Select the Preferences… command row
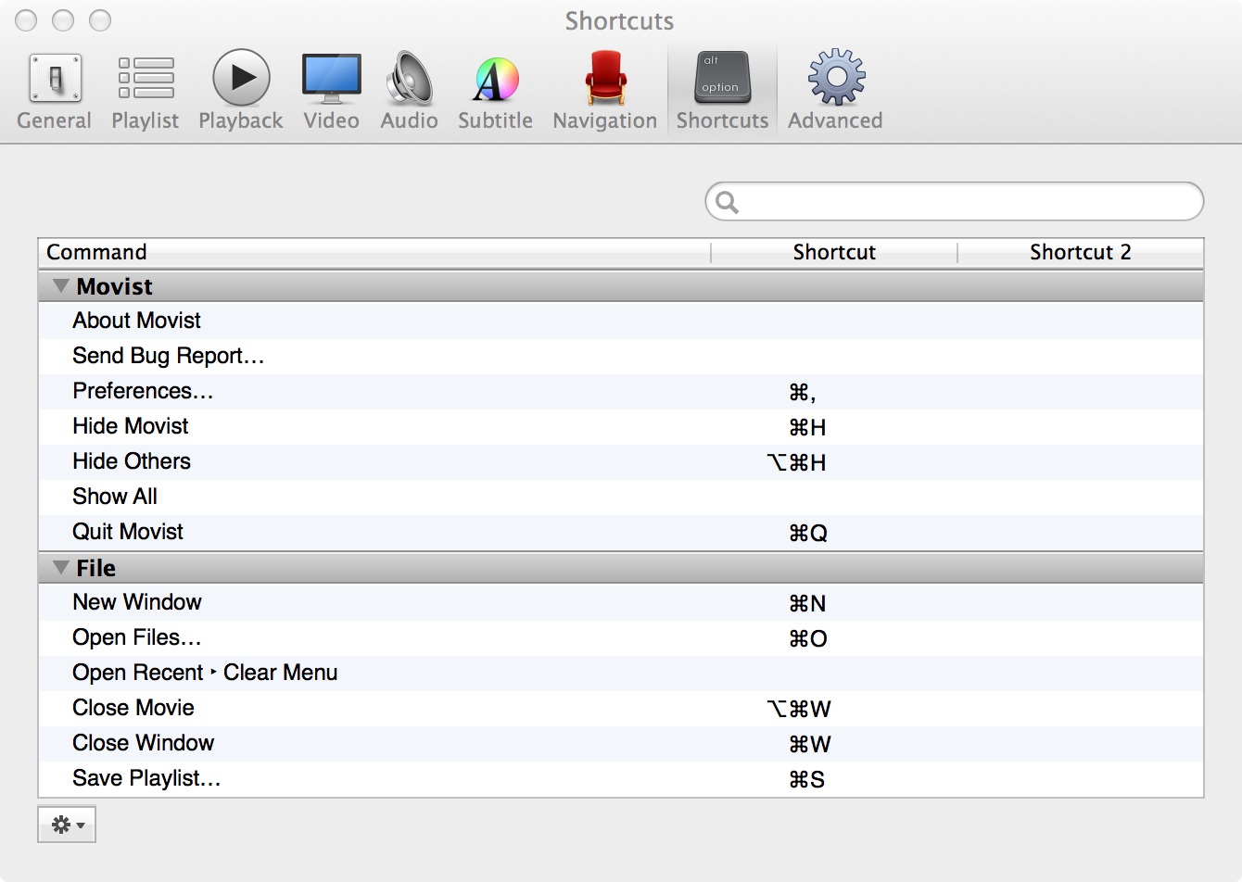The height and width of the screenshot is (882, 1242). (x=144, y=391)
